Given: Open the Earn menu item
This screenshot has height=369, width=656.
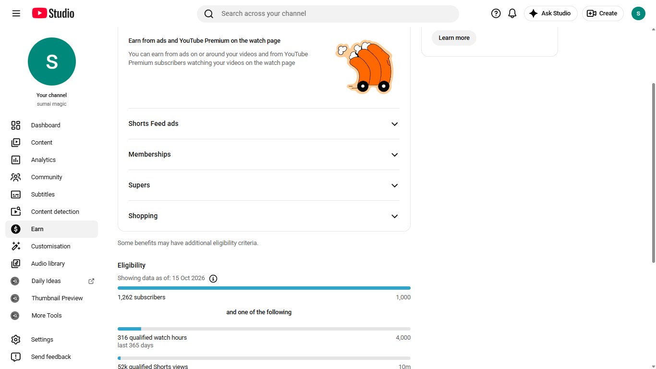Looking at the screenshot, I should (51, 229).
